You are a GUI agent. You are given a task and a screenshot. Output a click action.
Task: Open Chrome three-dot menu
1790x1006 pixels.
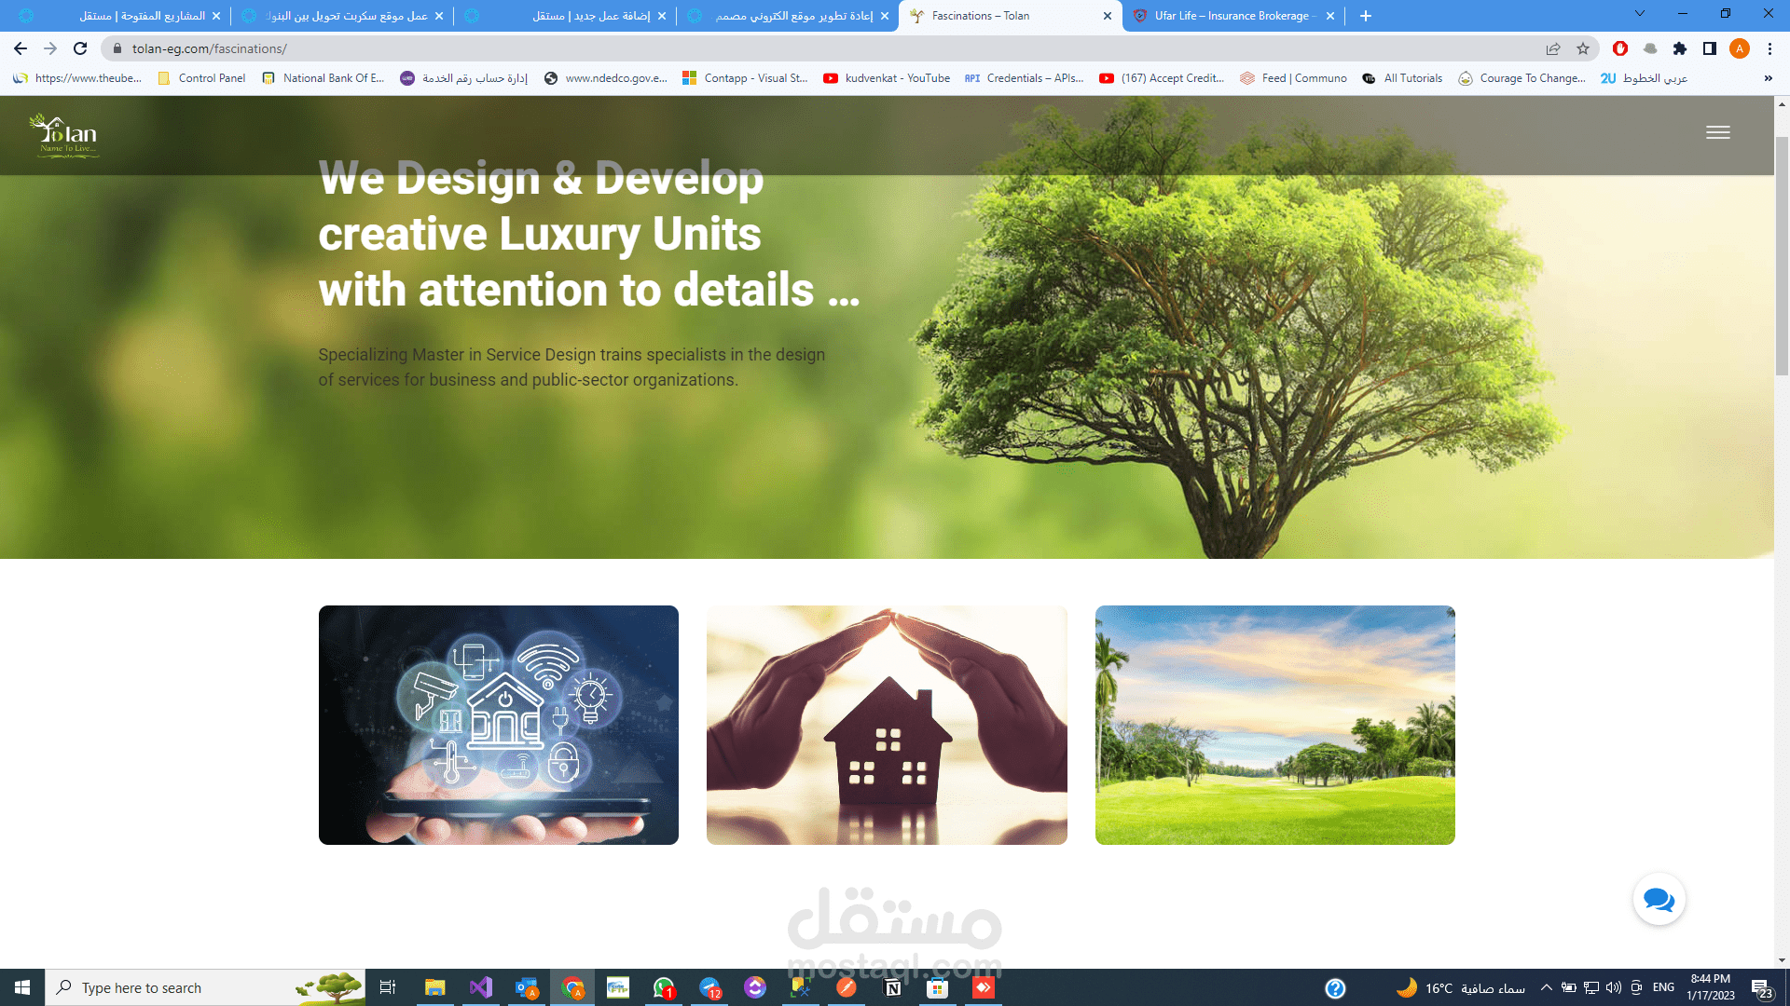[1769, 48]
